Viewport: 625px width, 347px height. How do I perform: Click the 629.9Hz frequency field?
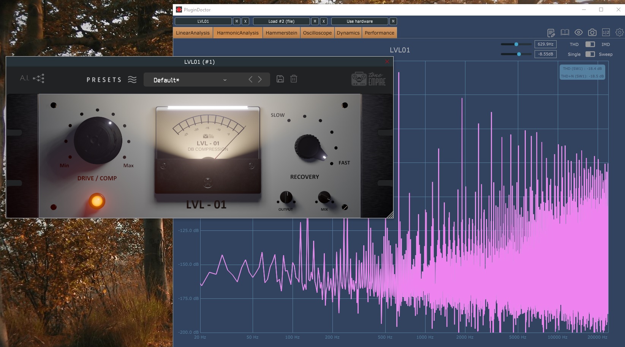545,44
